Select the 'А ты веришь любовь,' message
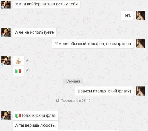The image size is (148, 131). click(36, 125)
